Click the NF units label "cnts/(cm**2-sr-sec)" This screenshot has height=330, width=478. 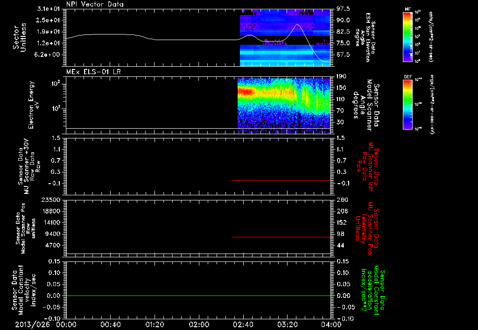pyautogui.click(x=431, y=37)
